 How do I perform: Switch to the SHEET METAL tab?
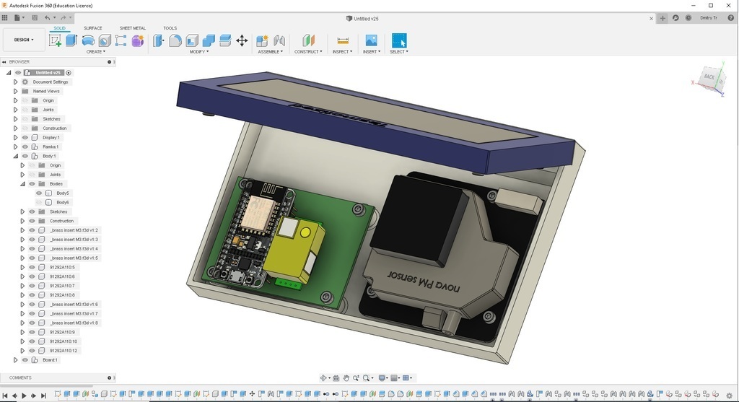click(132, 28)
